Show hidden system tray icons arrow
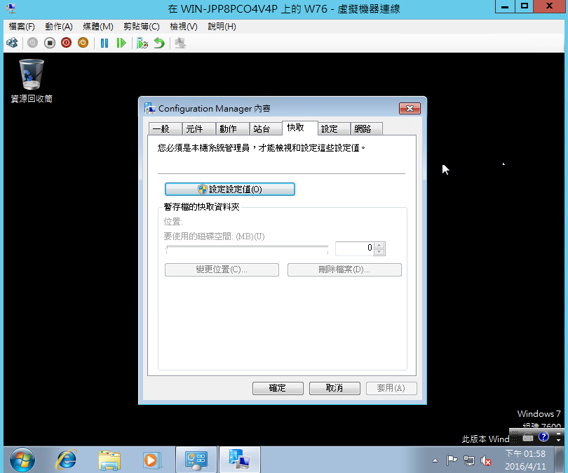The image size is (568, 473). [435, 460]
